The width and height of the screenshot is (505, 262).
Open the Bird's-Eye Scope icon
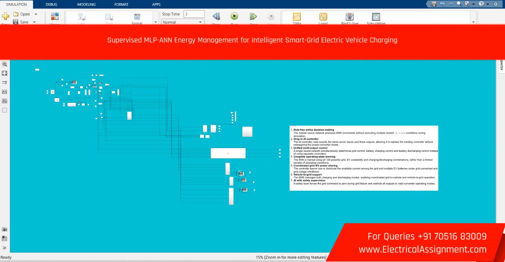pyautogui.click(x=350, y=17)
